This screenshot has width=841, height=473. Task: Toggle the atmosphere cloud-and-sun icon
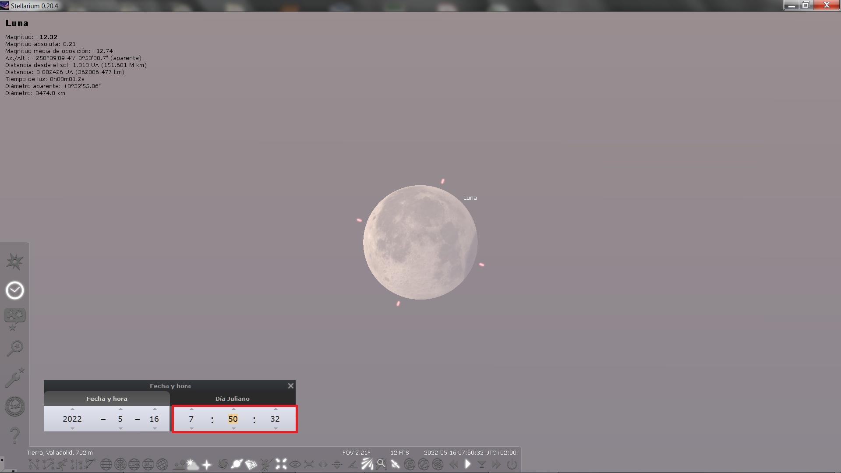pyautogui.click(x=192, y=464)
